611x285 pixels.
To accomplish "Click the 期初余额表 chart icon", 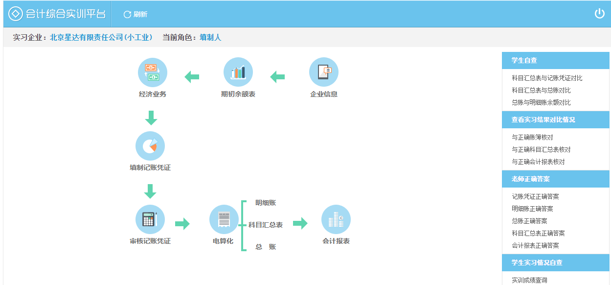I will (238, 72).
